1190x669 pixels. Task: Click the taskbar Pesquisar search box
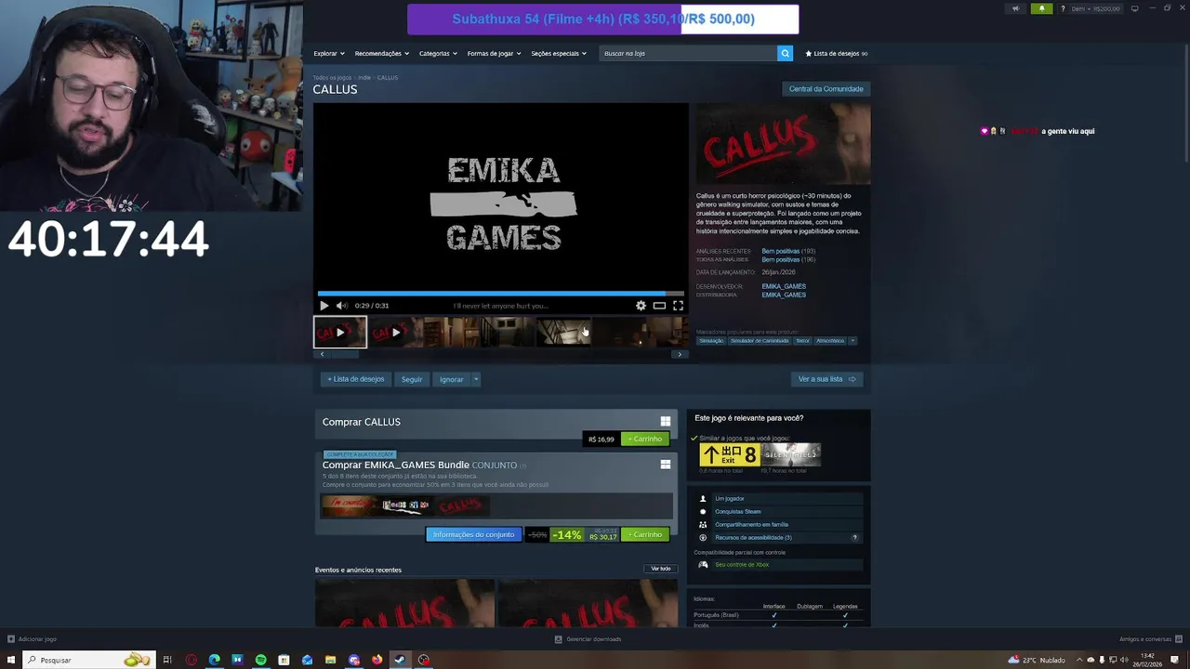click(x=88, y=660)
